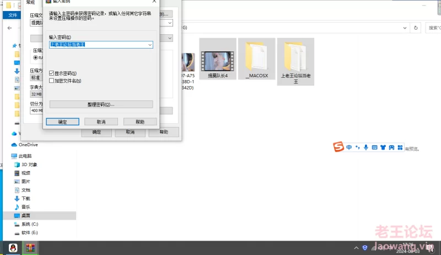Show hidden tray icons arrow
The width and height of the screenshot is (441, 255).
tap(356, 248)
